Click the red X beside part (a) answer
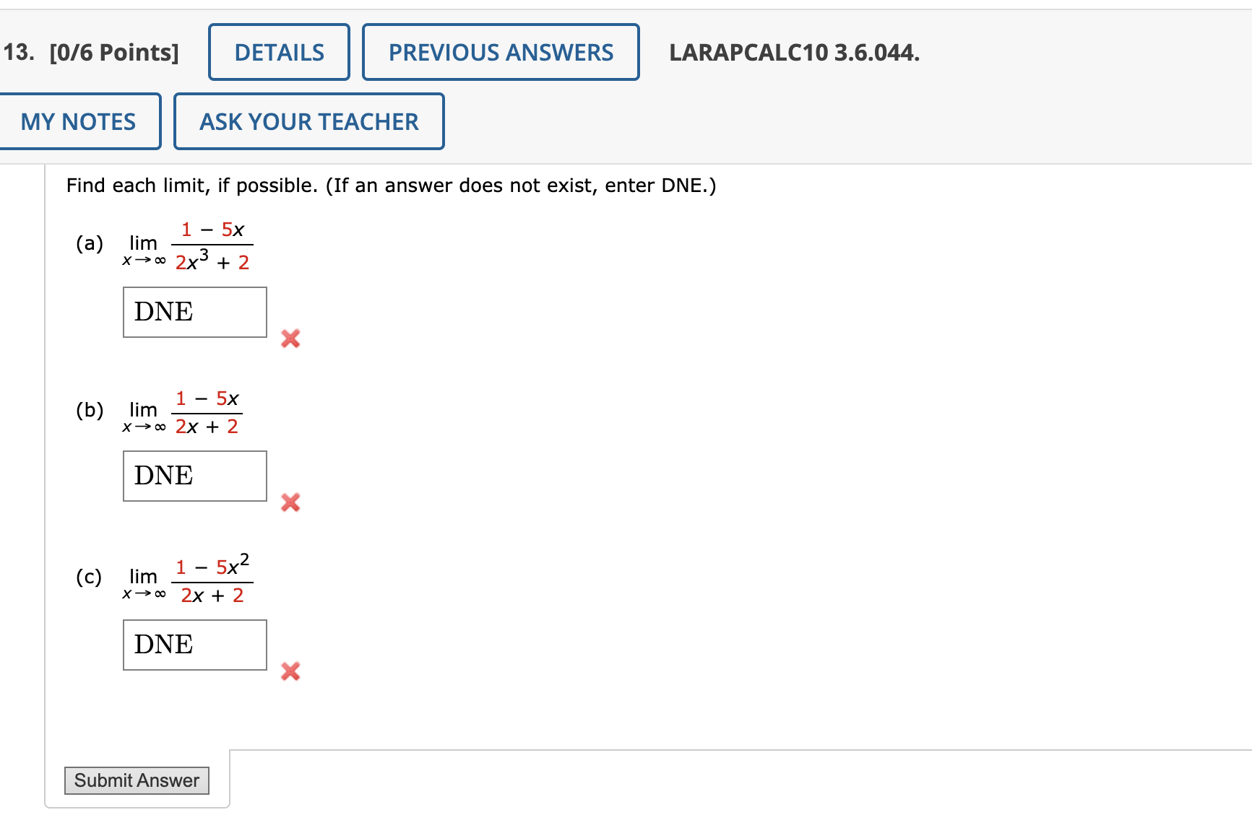Screen dimensions: 1252x815 point(290,339)
